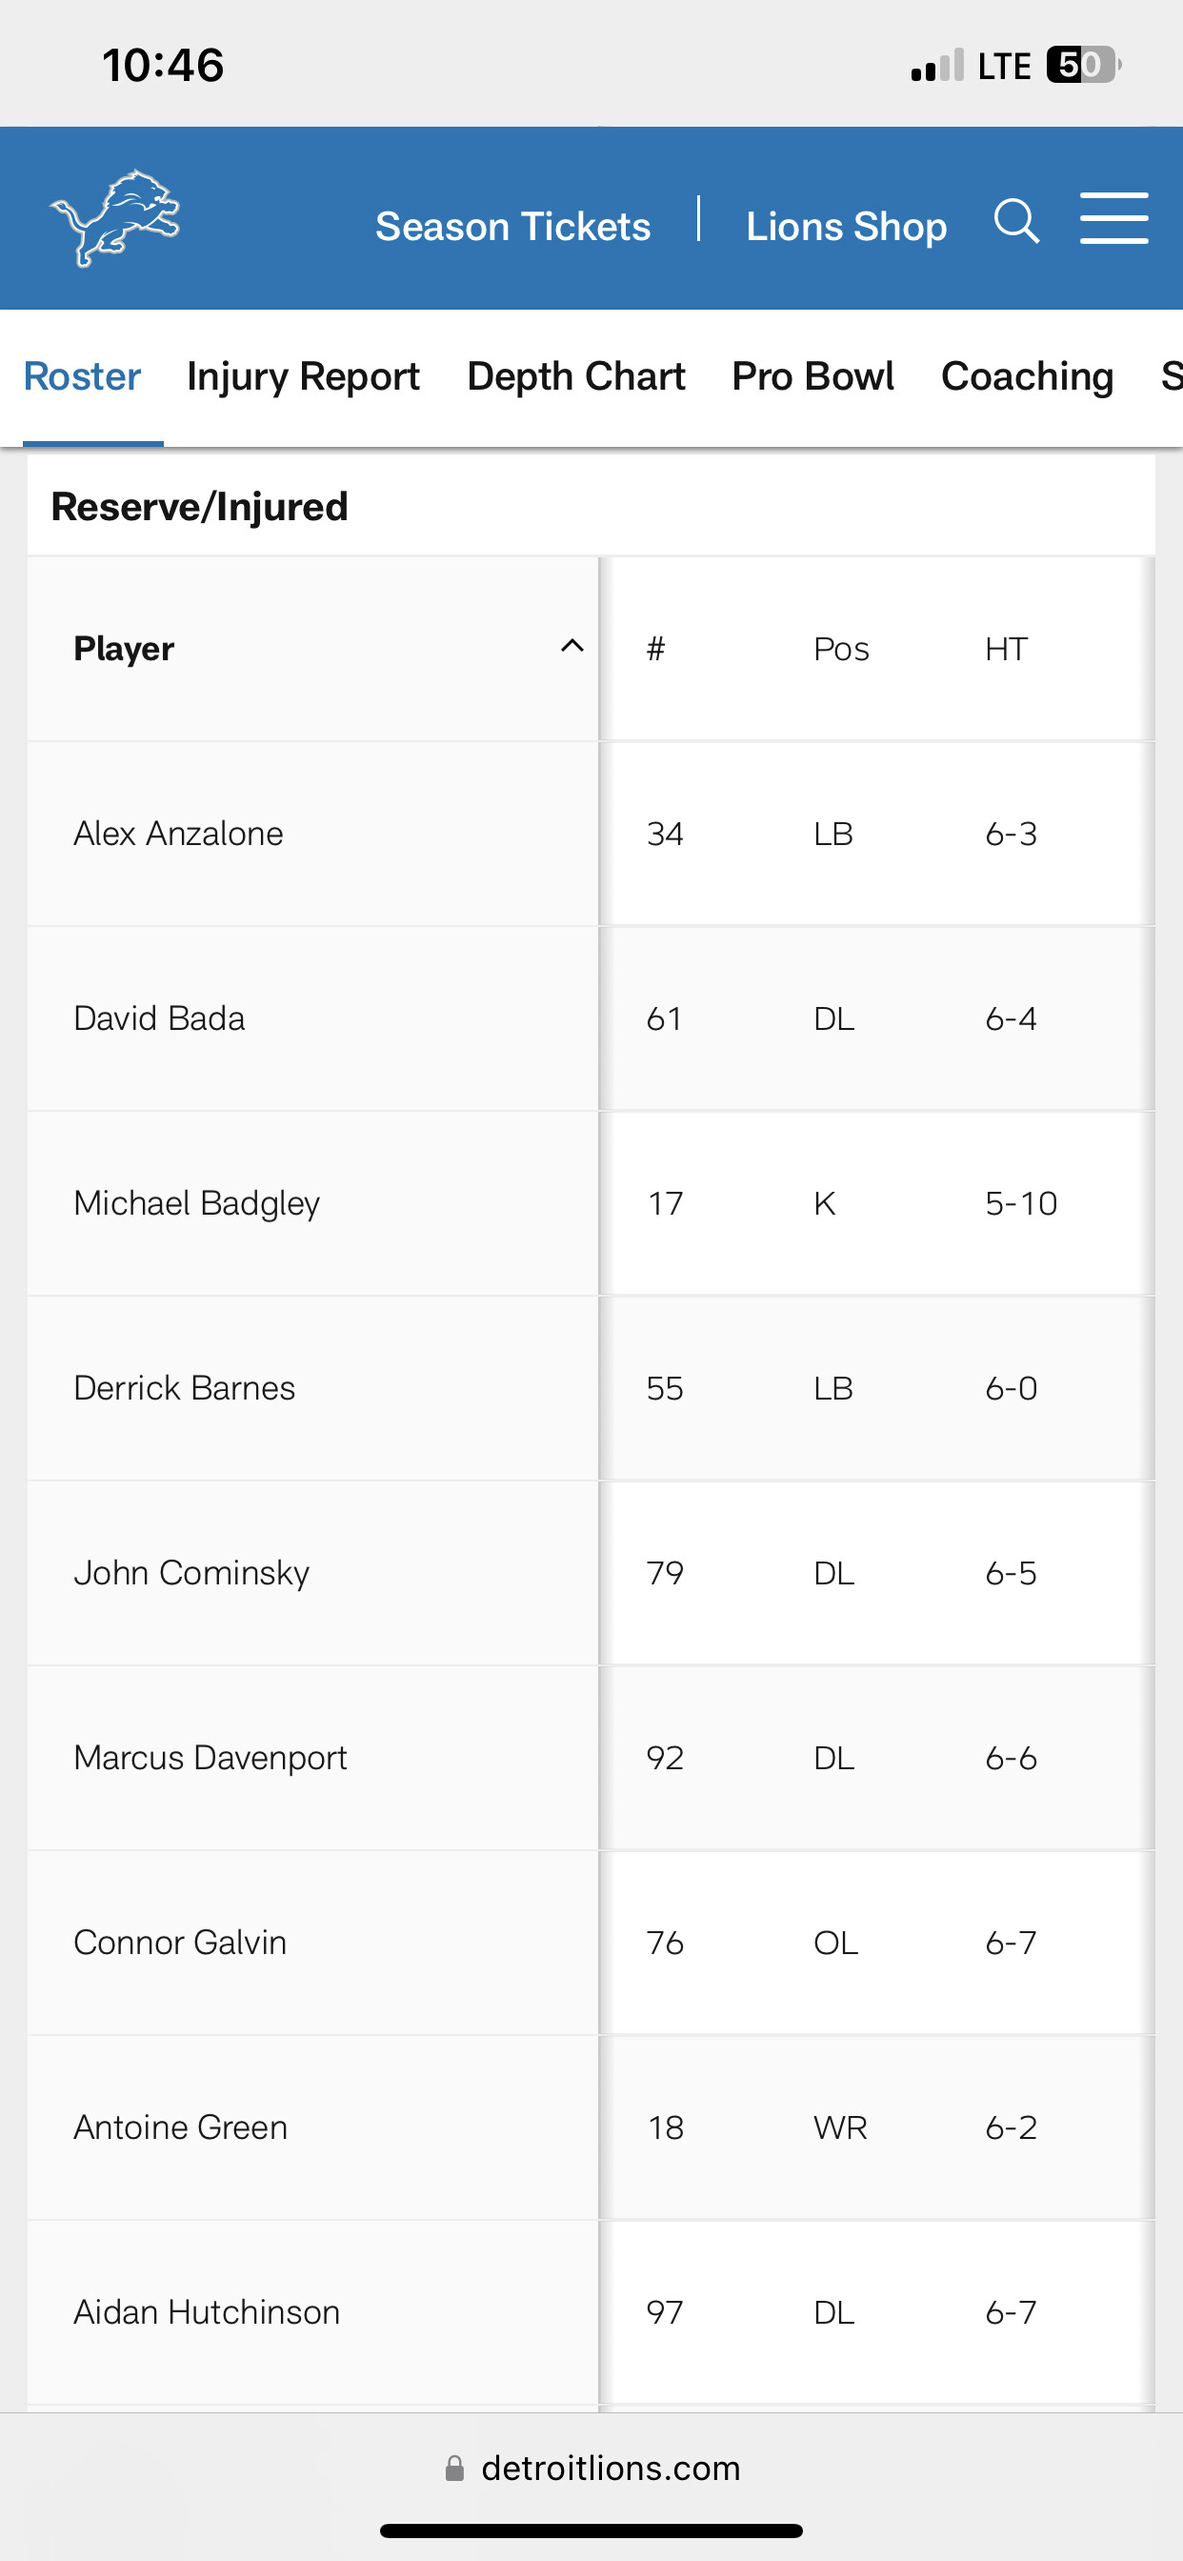
Task: Open Aidan Hutchinson player page
Action: point(207,2312)
